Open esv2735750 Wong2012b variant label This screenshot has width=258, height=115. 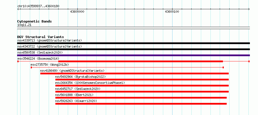[50, 65]
